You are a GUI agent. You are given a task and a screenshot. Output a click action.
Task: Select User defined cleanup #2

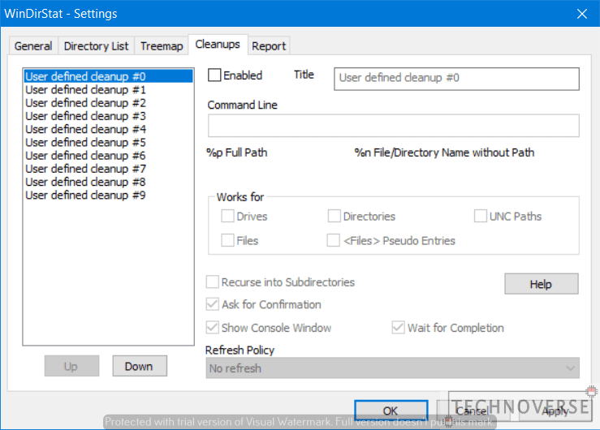click(x=108, y=103)
